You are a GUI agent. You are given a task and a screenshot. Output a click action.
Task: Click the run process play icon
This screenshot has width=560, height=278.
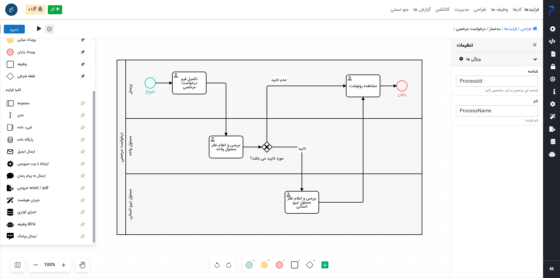(x=39, y=29)
